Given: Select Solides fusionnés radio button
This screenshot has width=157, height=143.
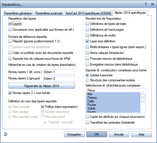Looking at the screenshot, I should [x=87, y=75].
